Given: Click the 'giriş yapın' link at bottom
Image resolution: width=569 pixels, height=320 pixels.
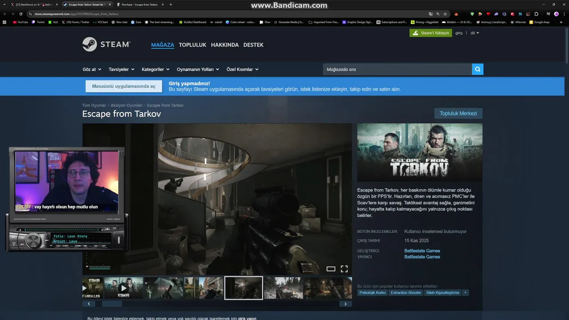Looking at the screenshot, I should tap(247, 318).
